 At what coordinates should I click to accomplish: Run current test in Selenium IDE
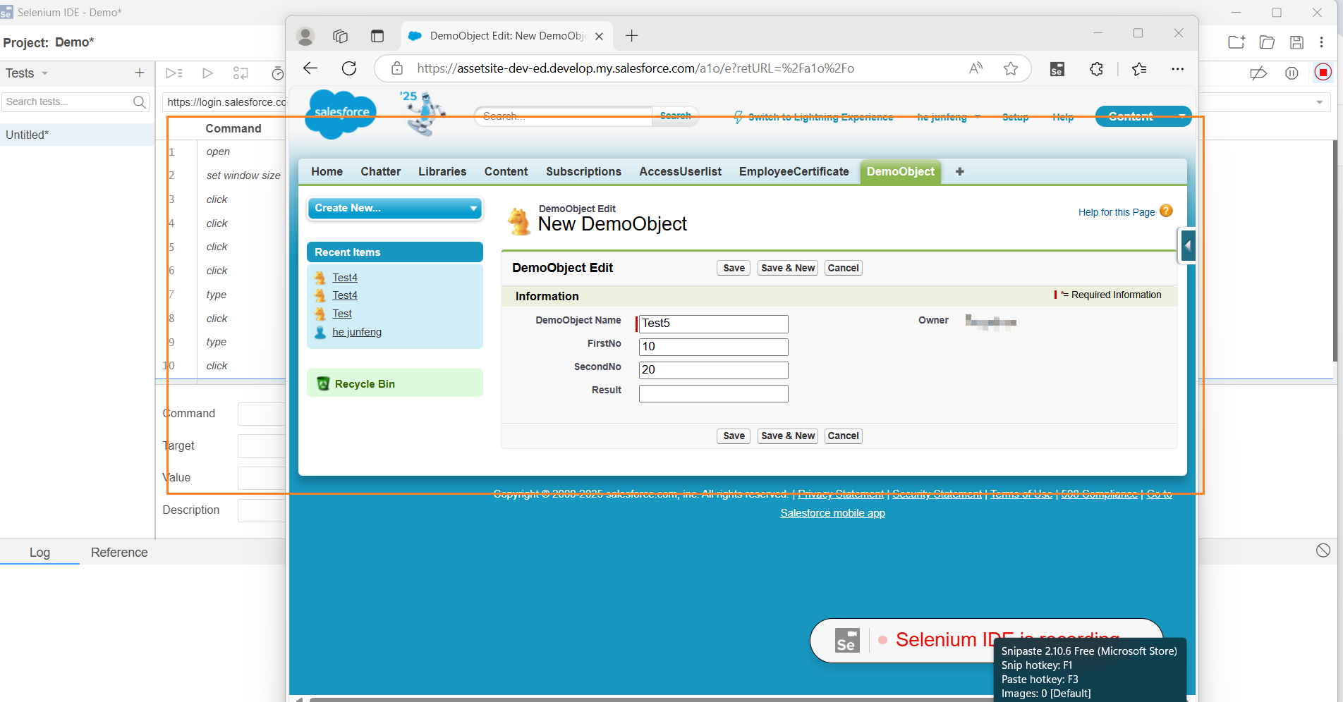[207, 73]
